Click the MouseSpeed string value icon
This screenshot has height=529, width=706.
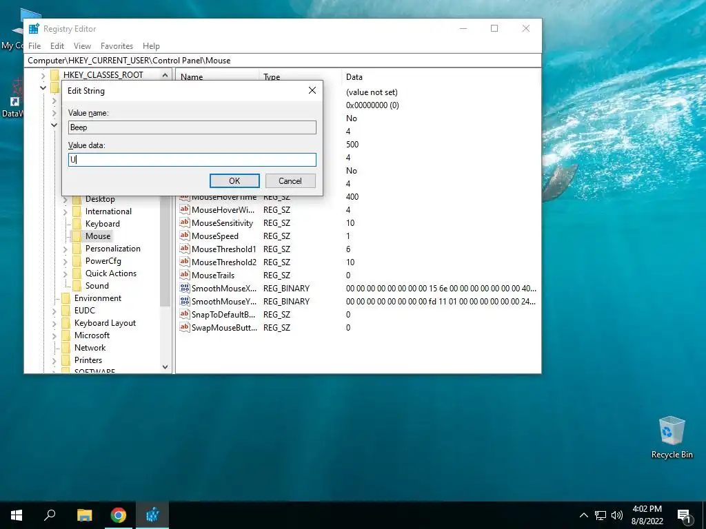184,236
